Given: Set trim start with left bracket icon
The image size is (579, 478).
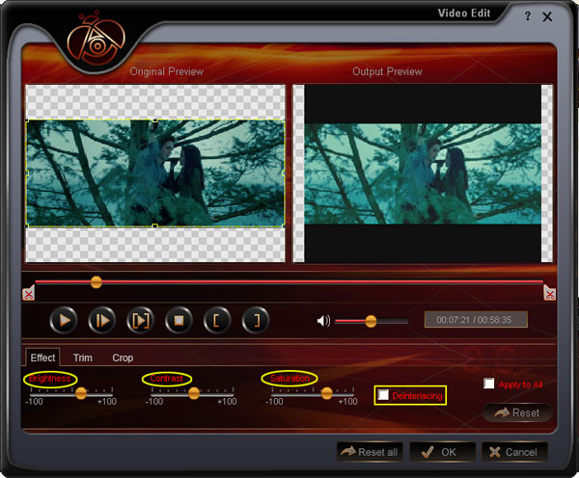Looking at the screenshot, I should [216, 320].
